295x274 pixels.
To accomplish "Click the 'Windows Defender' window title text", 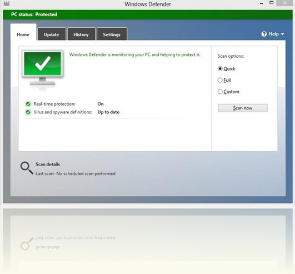I will click(x=148, y=4).
